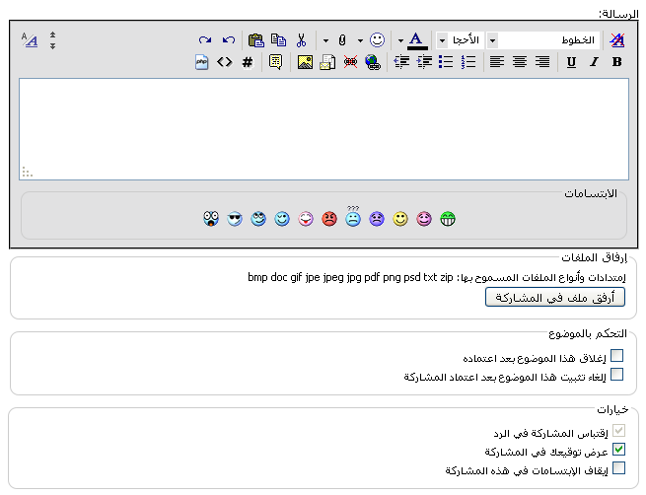Insert the pink tongue-out smiley
The height and width of the screenshot is (495, 646).
pyautogui.click(x=306, y=219)
